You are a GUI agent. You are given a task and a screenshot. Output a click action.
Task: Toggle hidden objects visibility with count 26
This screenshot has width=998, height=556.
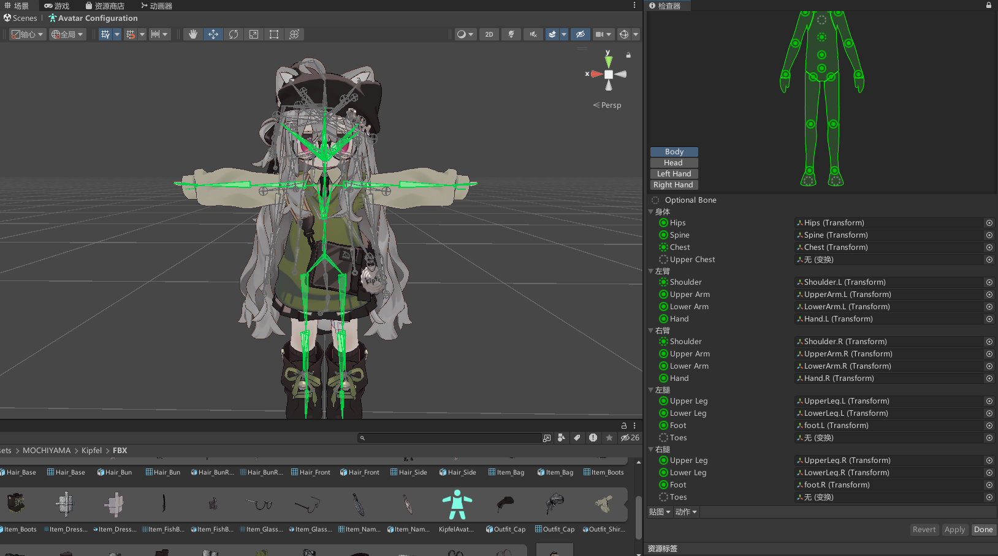(x=630, y=438)
